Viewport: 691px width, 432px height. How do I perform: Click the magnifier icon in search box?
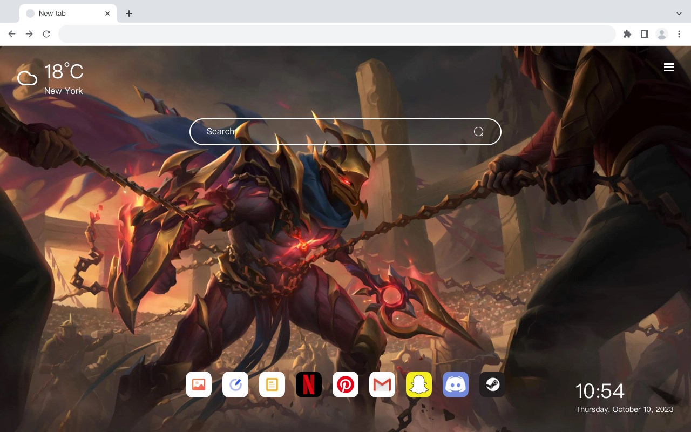pos(478,132)
